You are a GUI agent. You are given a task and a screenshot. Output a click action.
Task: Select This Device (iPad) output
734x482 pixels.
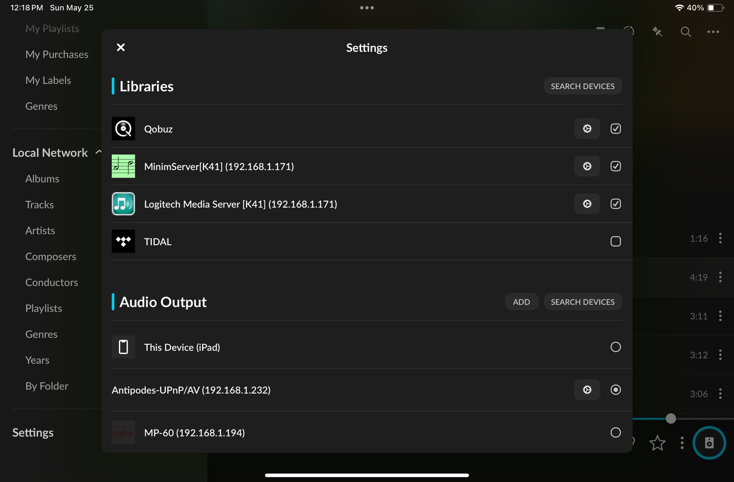[615, 347]
